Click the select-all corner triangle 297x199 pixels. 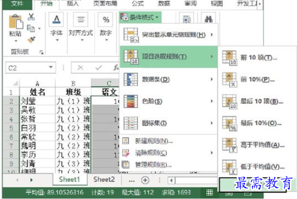(15, 83)
